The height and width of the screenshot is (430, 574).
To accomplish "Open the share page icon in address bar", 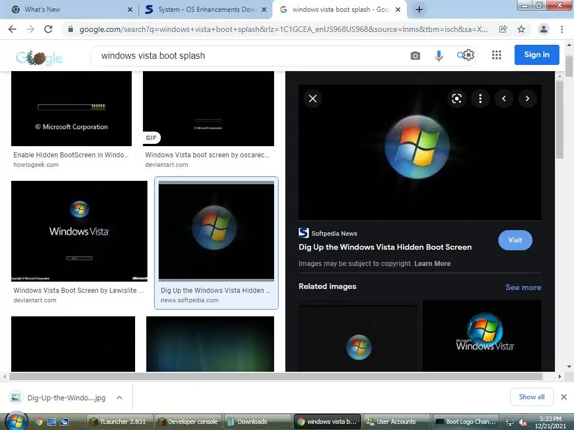I will pyautogui.click(x=503, y=29).
